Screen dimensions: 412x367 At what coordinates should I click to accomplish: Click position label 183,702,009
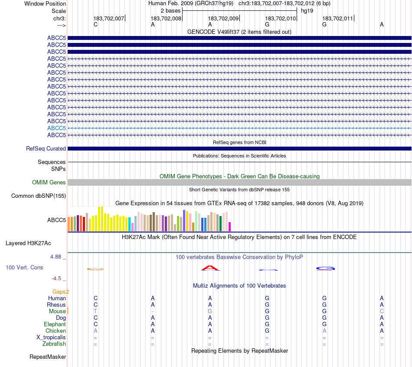223,18
